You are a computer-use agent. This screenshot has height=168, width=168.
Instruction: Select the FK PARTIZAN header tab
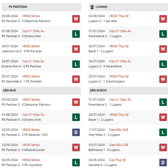point(41,7)
